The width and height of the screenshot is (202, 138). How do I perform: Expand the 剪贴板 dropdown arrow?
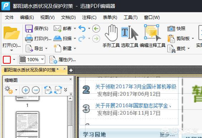(193, 38)
